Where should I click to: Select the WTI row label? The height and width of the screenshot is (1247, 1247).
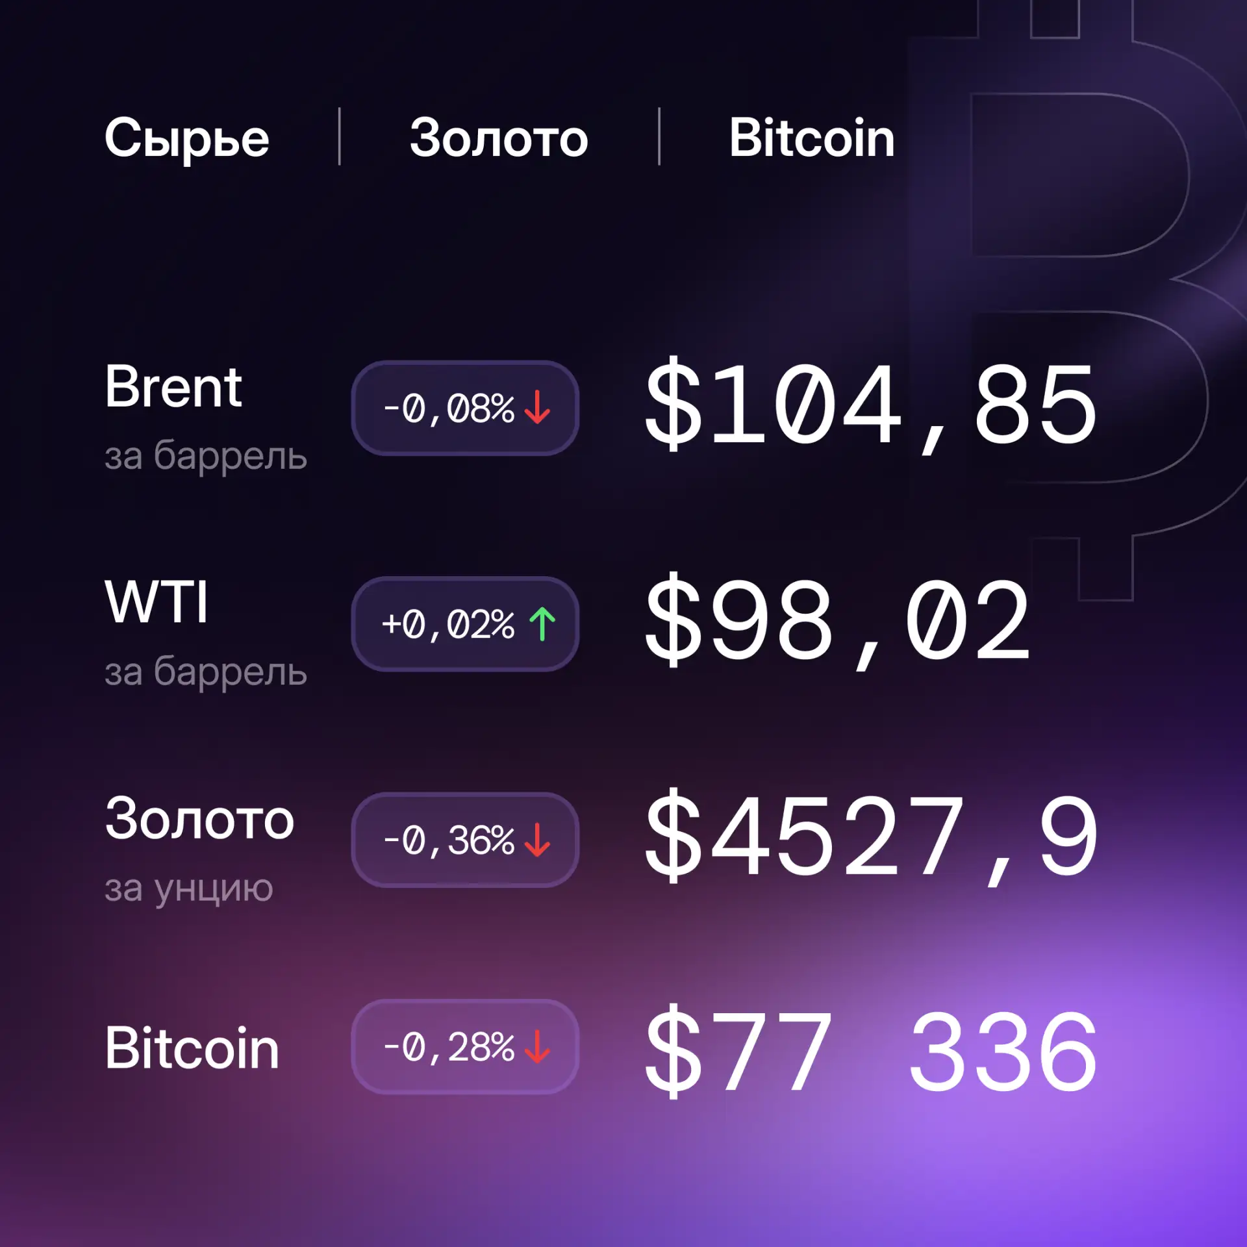click(157, 601)
